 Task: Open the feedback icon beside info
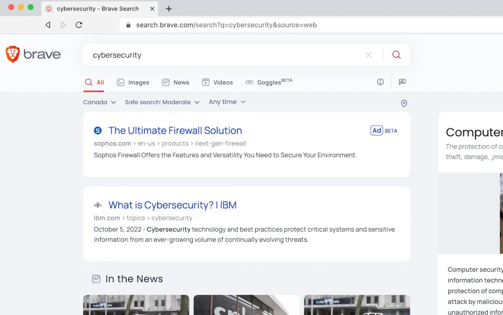[402, 82]
